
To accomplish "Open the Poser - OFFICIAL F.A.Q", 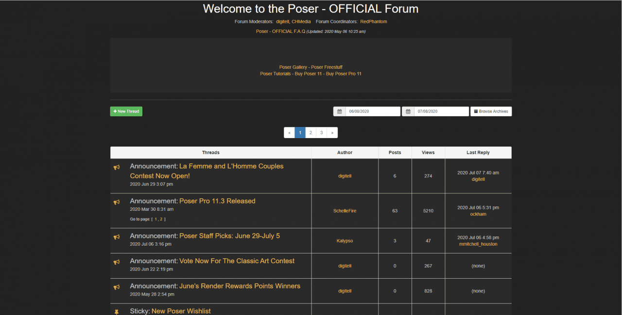I will click(281, 31).
